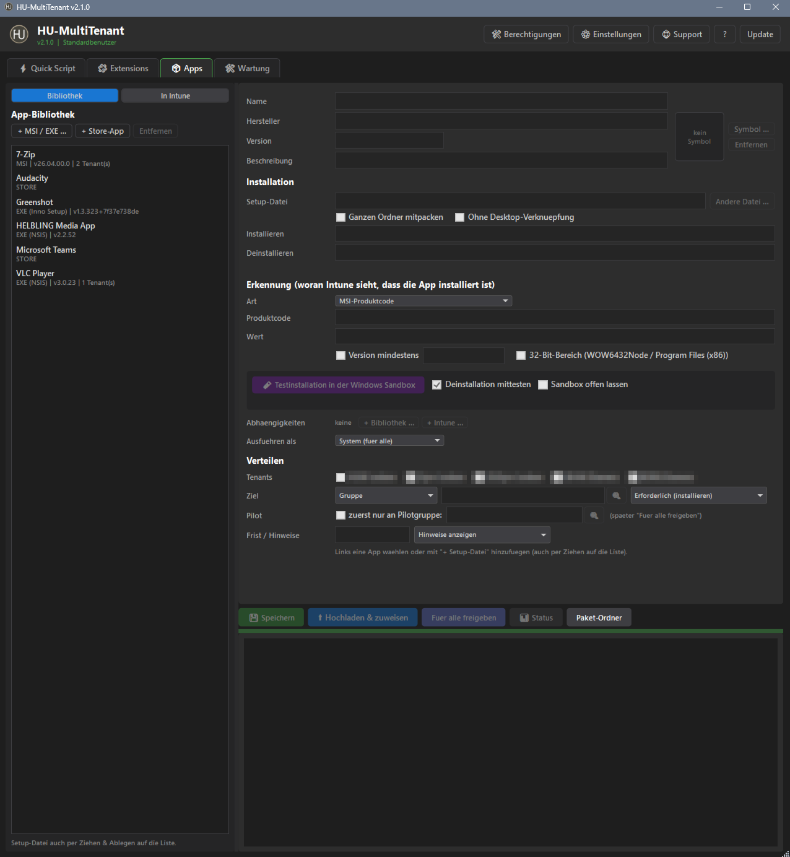
Task: Enable Ohne Desktop-Verknuepfung checkbox
Action: click(460, 217)
